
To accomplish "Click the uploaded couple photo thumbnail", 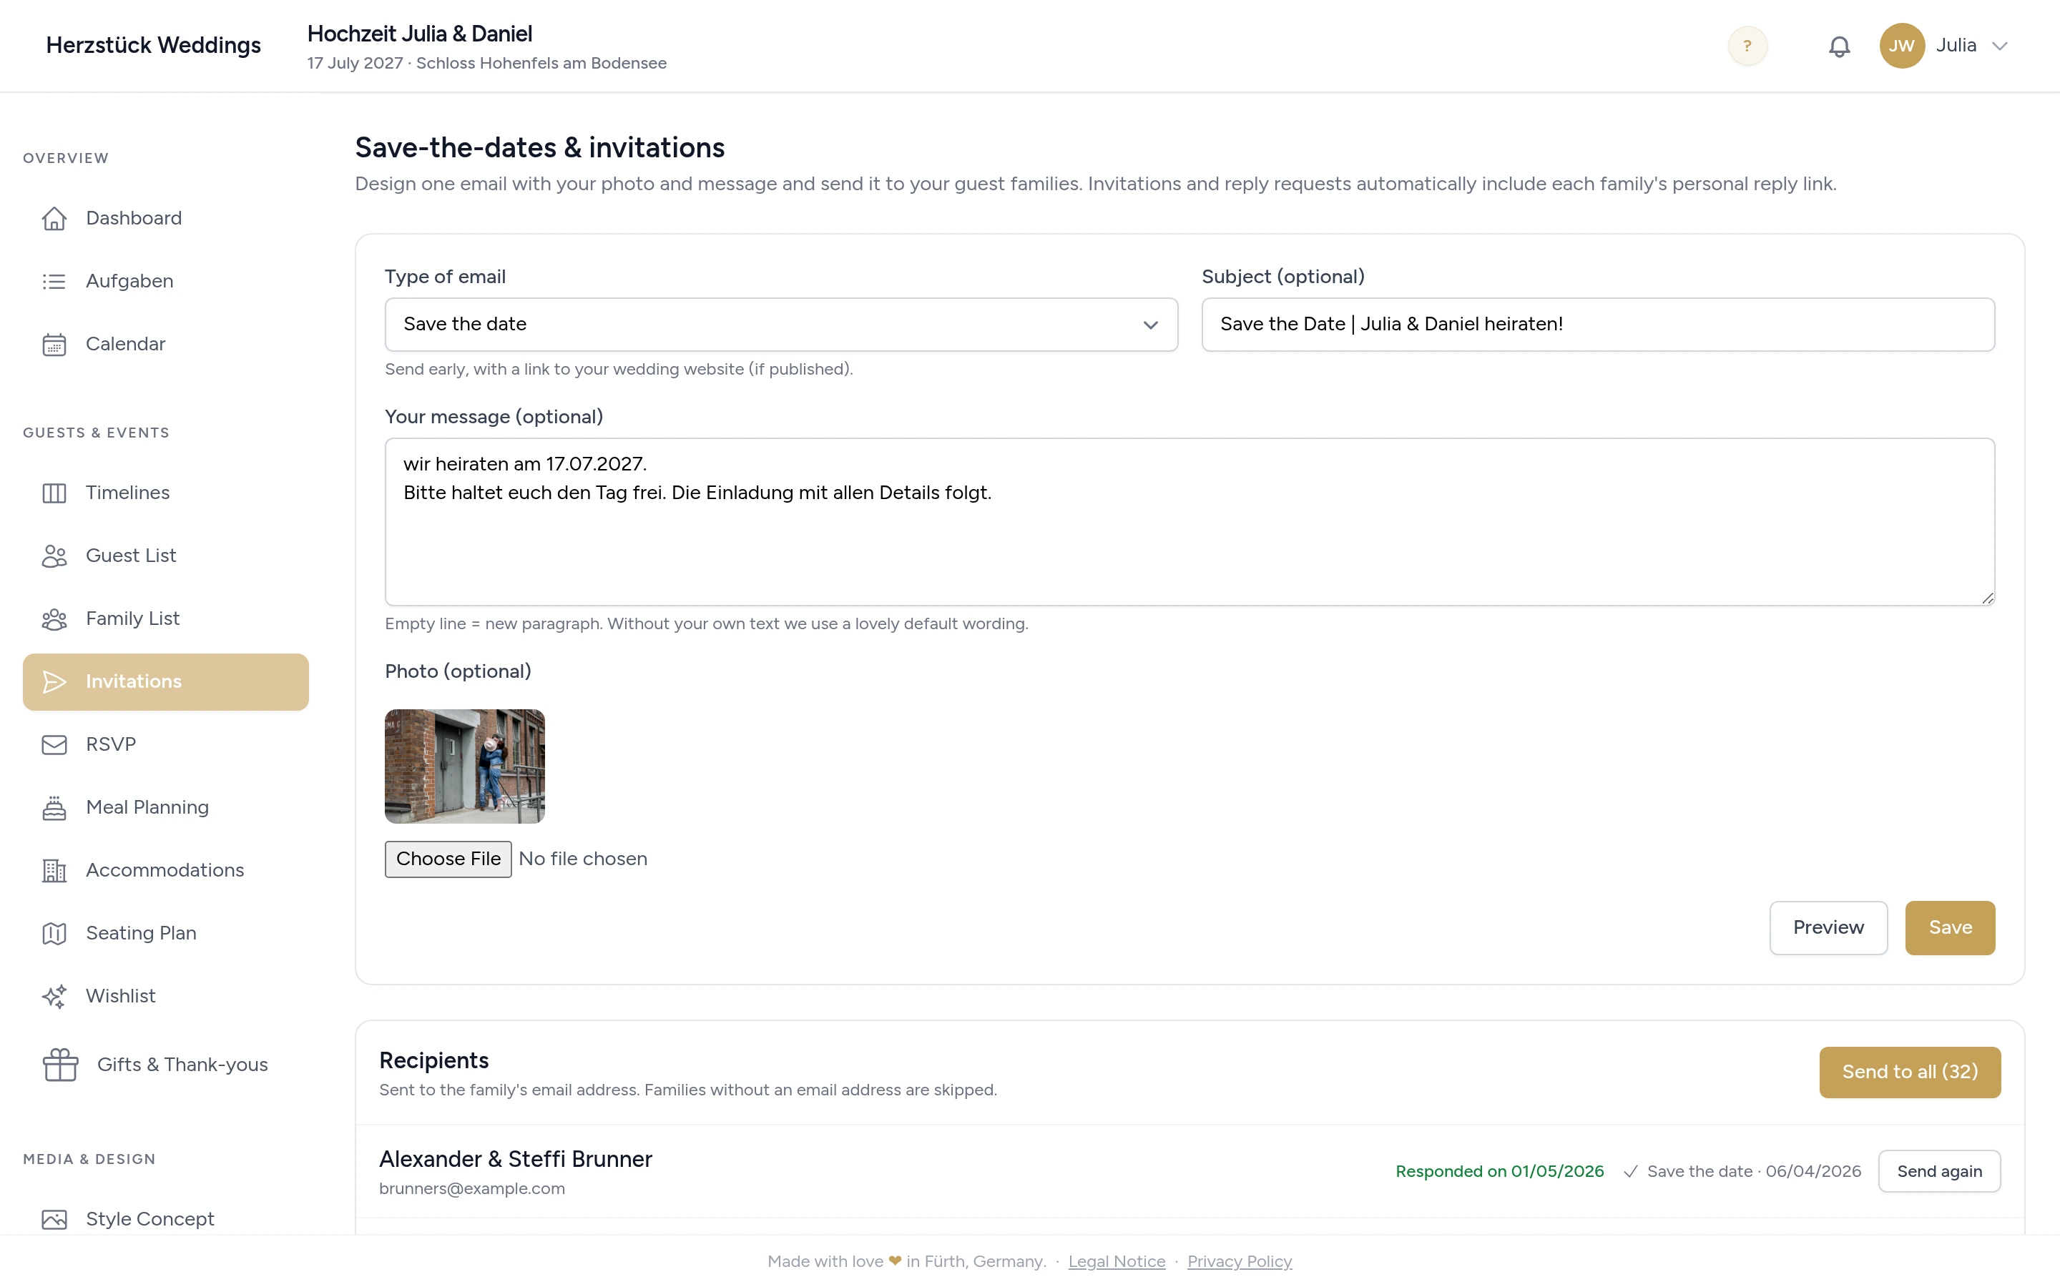I will [465, 766].
